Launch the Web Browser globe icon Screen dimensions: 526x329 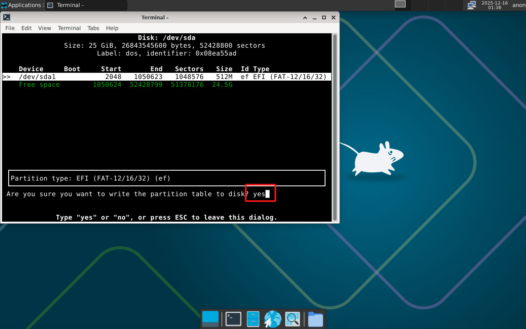pos(272,319)
